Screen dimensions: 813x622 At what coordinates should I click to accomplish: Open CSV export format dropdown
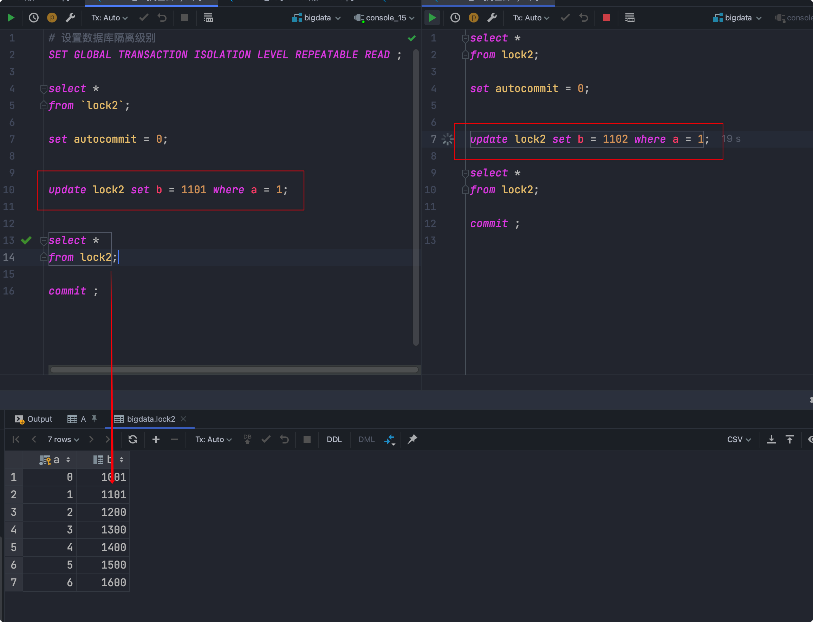point(739,439)
